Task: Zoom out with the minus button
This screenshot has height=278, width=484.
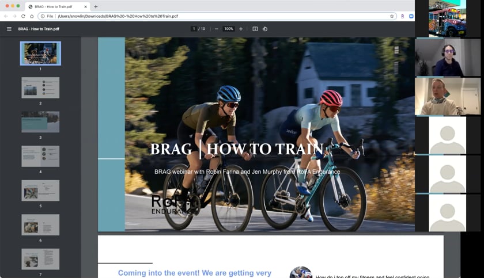Action: point(217,29)
